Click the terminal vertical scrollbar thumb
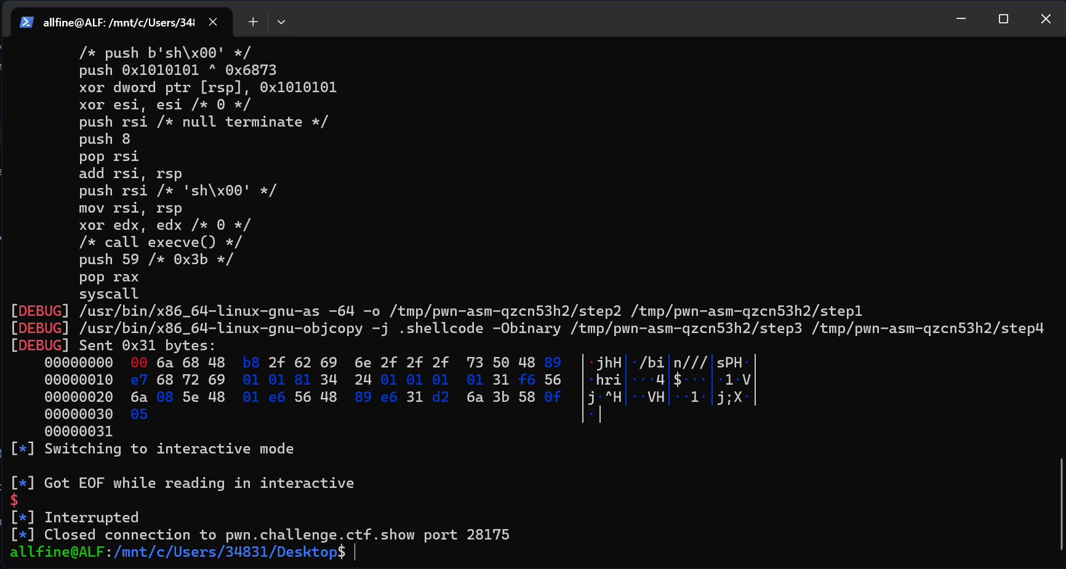1066x569 pixels. coord(1062,504)
